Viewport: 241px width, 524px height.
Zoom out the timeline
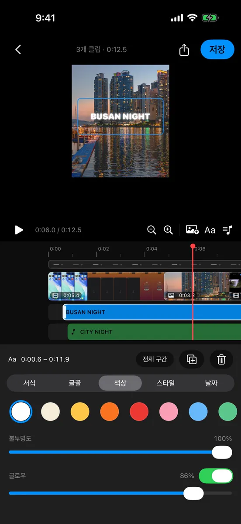tap(151, 230)
